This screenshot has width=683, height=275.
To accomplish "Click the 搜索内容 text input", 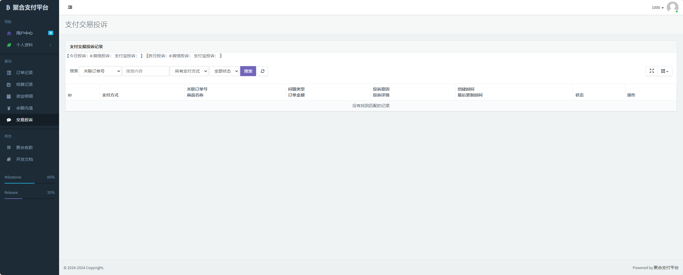I will tap(146, 71).
